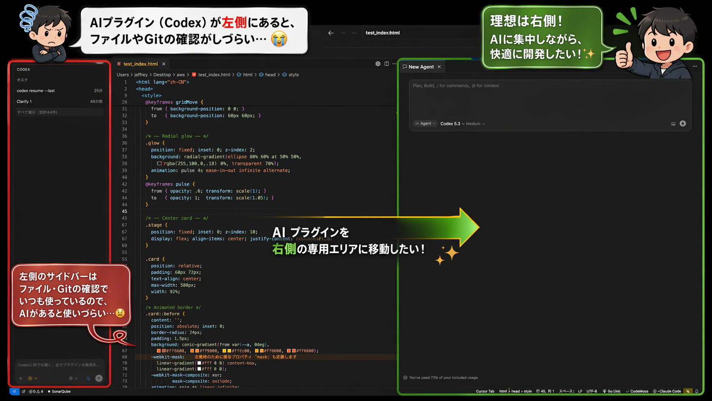Change the Medium reasoning level dropdown
The width and height of the screenshot is (712, 401).
click(475, 124)
